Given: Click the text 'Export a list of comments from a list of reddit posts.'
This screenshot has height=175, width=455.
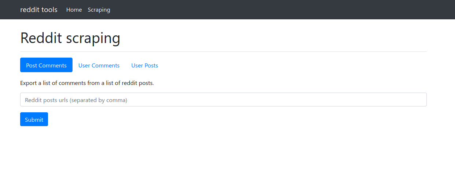Looking at the screenshot, I should click(87, 83).
